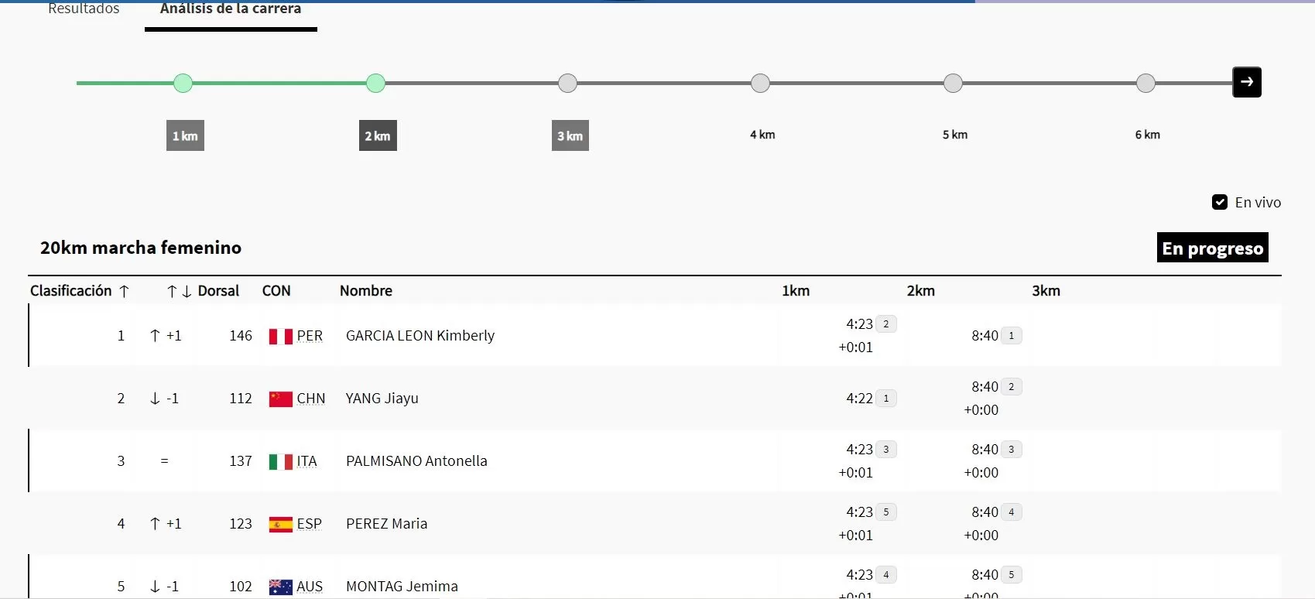
Task: Select the 3 km timeline point
Action: click(x=568, y=83)
